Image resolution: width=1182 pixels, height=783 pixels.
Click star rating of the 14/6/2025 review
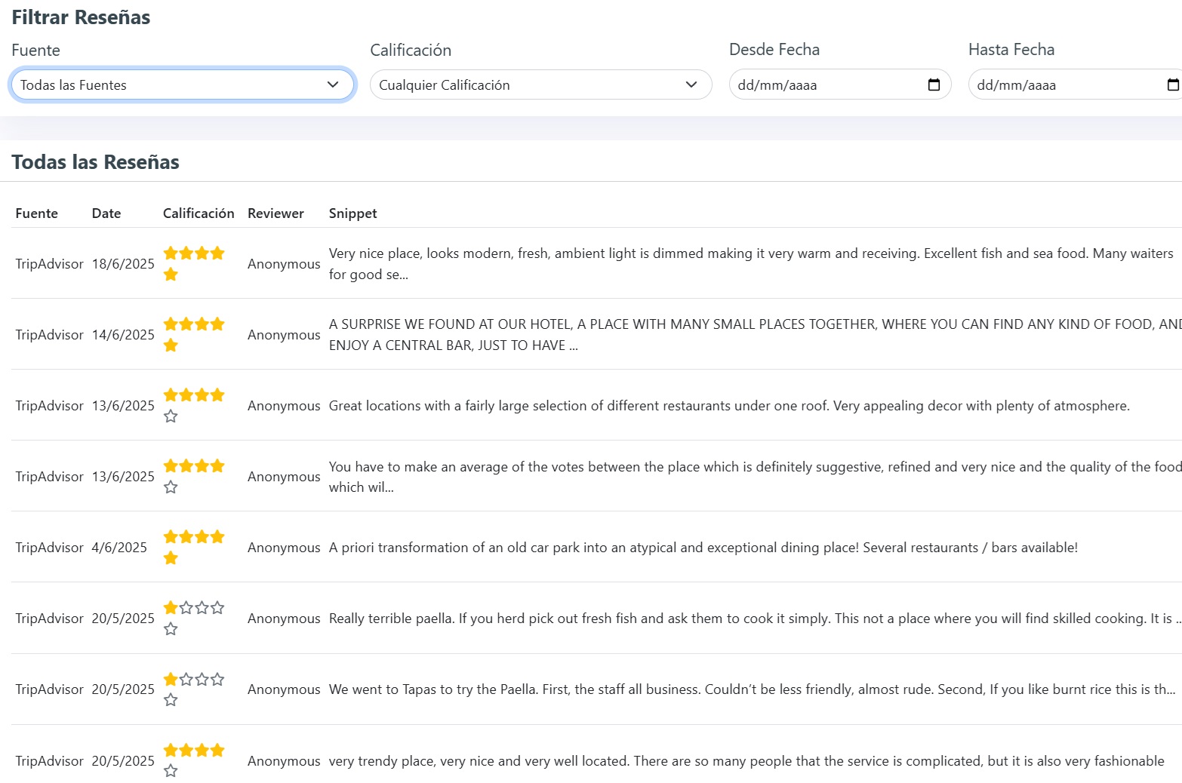(194, 334)
